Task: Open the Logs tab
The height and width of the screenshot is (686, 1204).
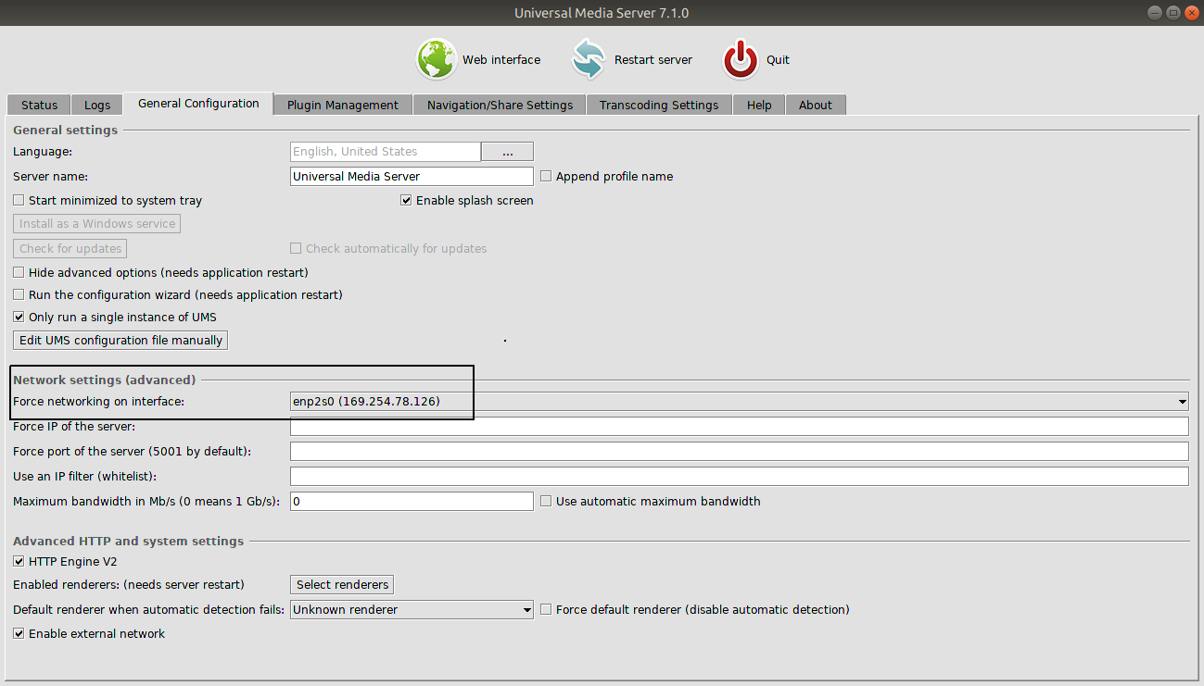Action: click(97, 105)
